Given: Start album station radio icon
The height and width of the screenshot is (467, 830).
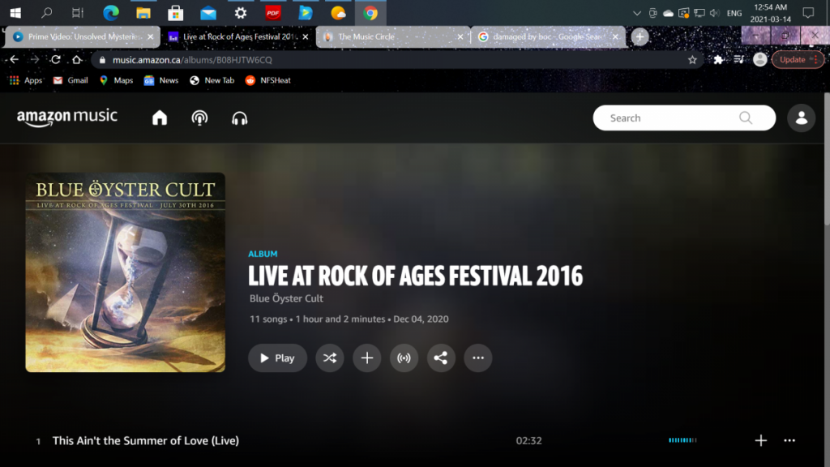Looking at the screenshot, I should [x=404, y=358].
